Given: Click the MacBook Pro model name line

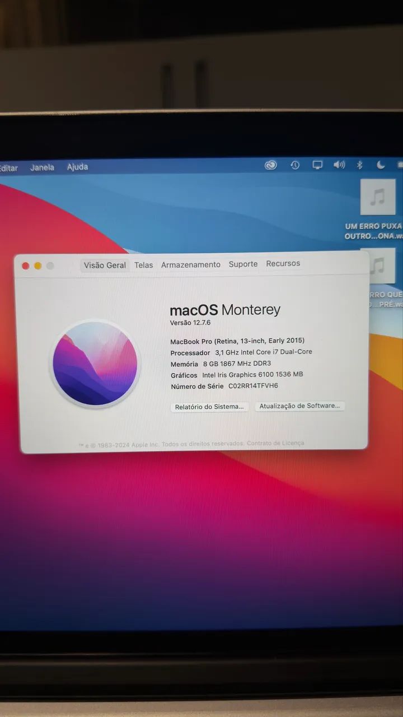Looking at the screenshot, I should coord(237,341).
